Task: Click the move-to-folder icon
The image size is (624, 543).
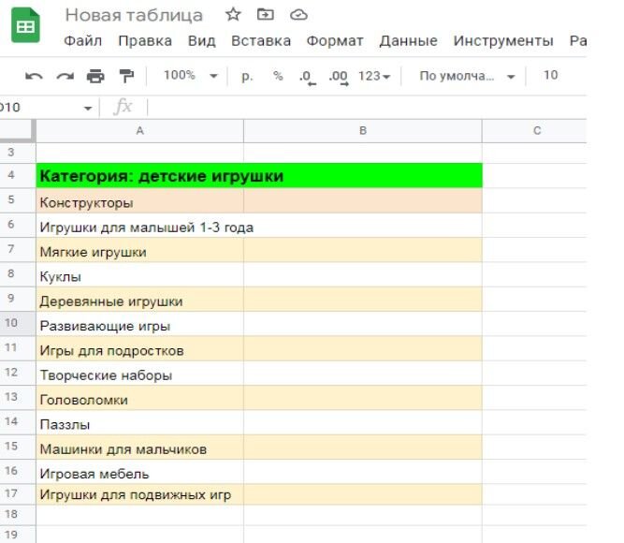Action: point(266,15)
